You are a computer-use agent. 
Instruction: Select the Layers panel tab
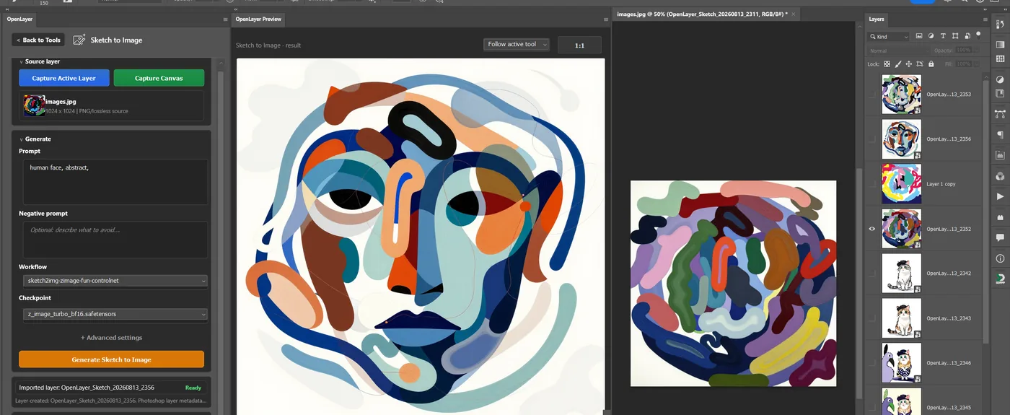(x=877, y=19)
